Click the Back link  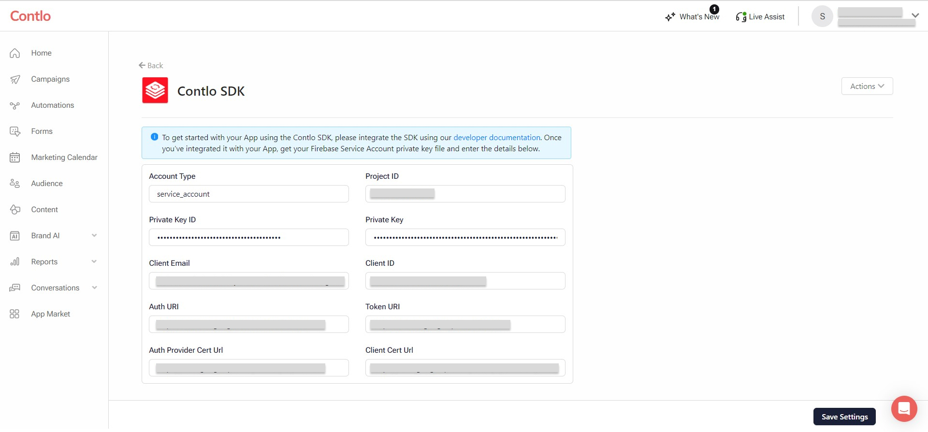click(x=151, y=65)
